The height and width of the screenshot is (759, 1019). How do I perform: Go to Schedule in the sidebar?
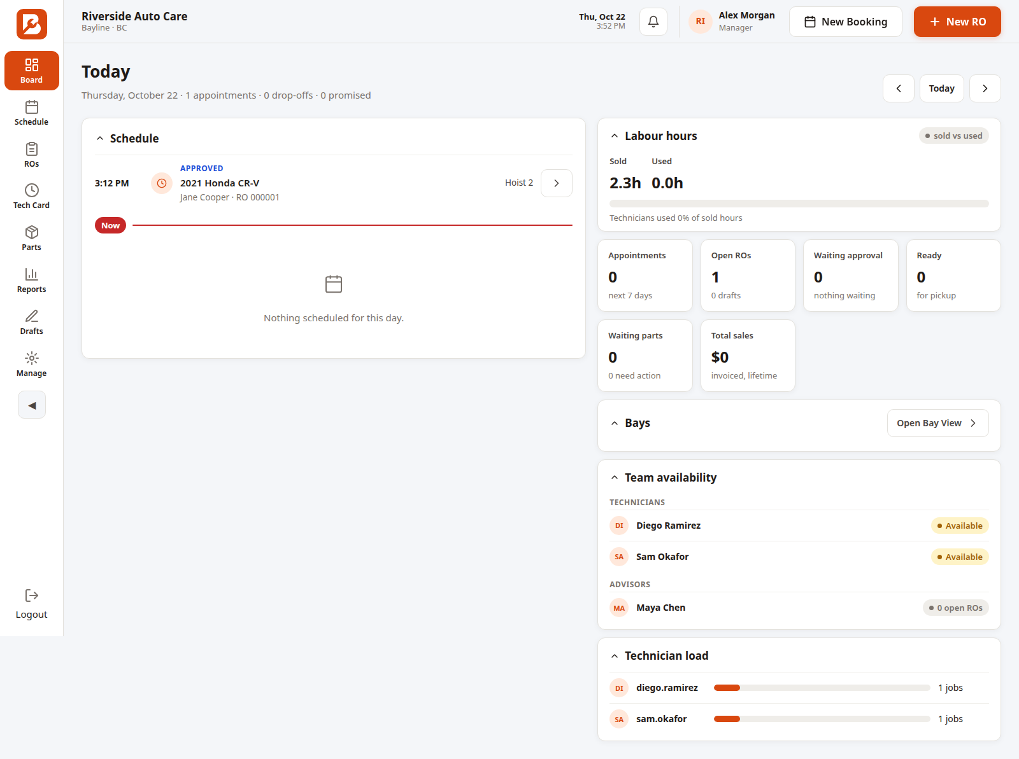pyautogui.click(x=31, y=113)
